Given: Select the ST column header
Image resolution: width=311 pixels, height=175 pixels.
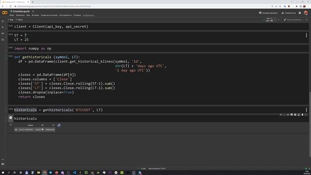Looking at the screenshot, I should [x=42, y=125].
